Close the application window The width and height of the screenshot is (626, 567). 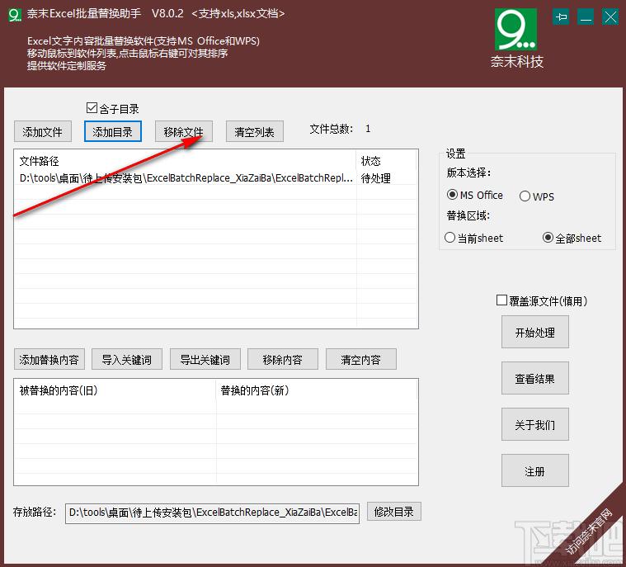click(610, 17)
